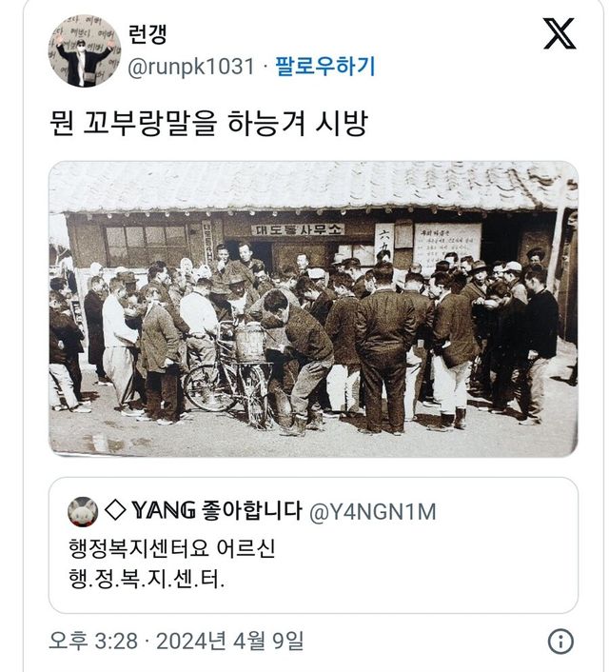Click the date 2024년 4월 9일
The image size is (609, 672).
coord(230,642)
